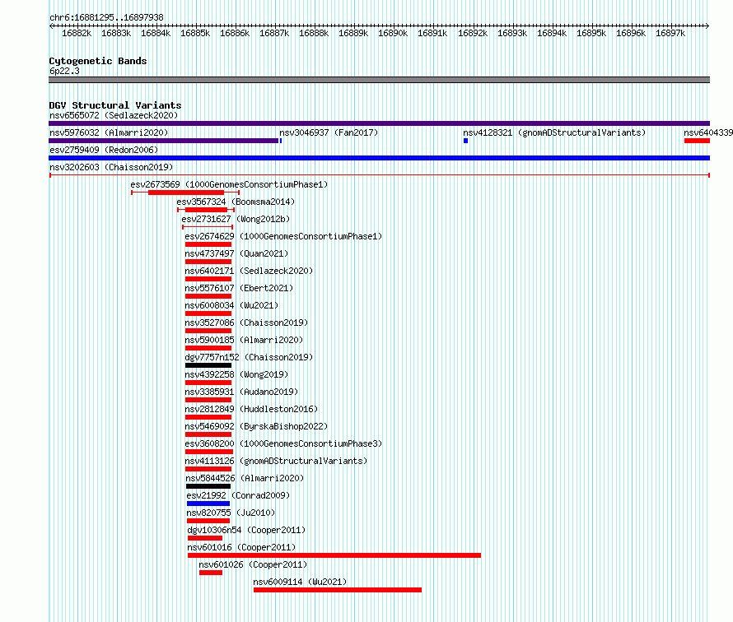The height and width of the screenshot is (622, 733).
Task: Click the Cytogenetic Bands track title
Action: click(98, 61)
